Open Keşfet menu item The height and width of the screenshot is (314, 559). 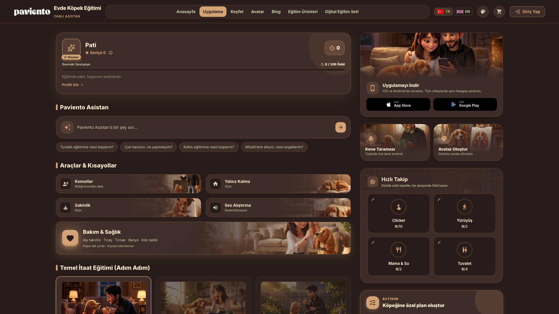(x=237, y=12)
